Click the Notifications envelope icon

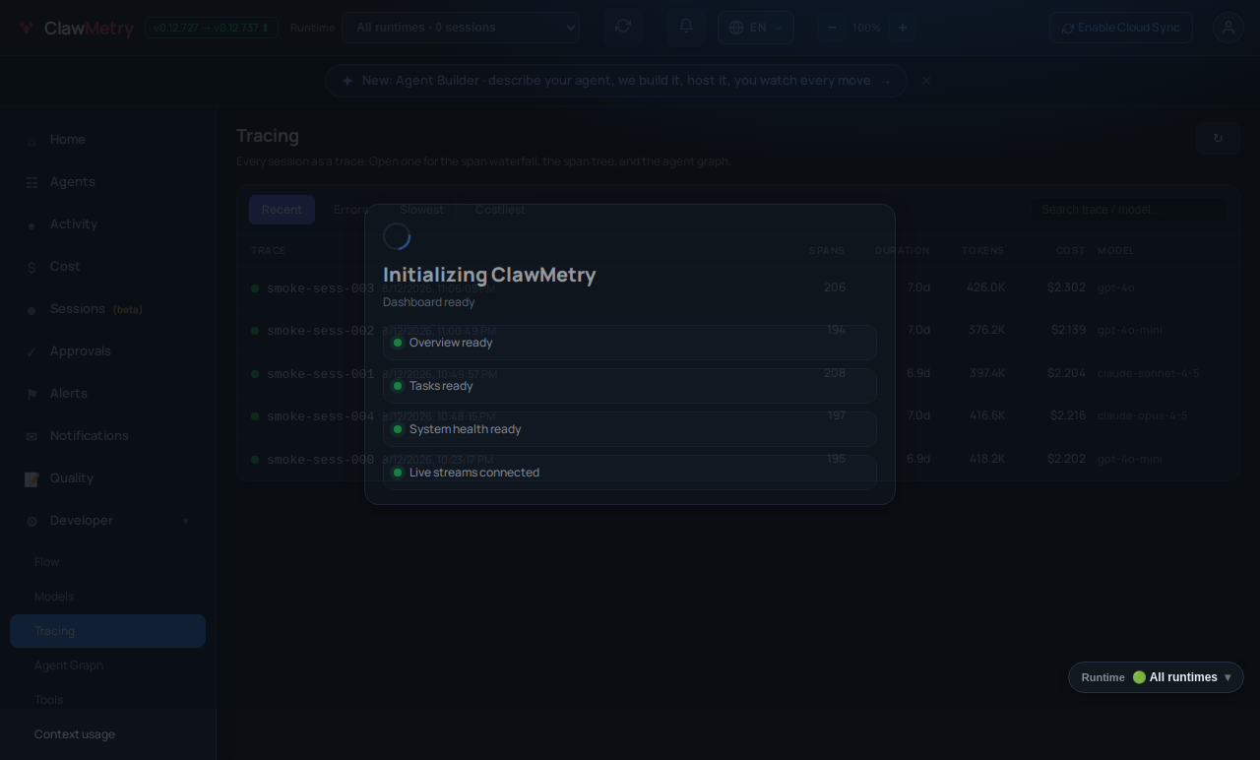point(31,437)
